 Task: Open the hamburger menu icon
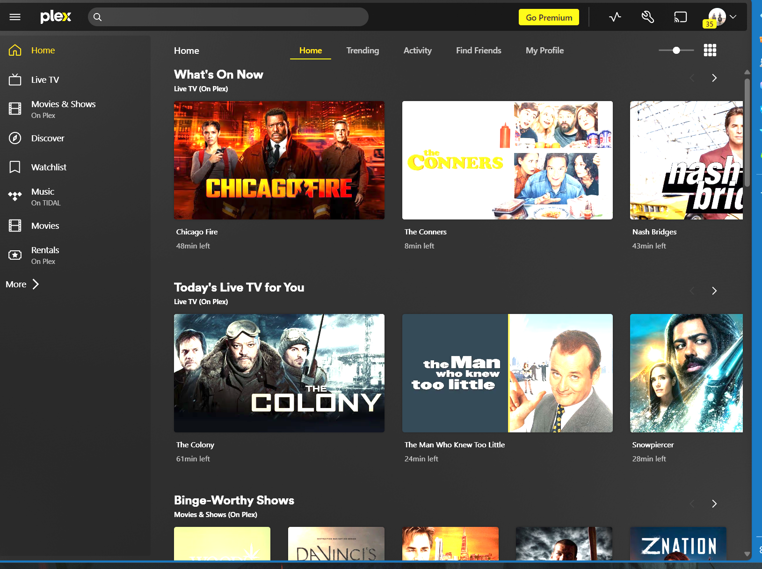[15, 17]
